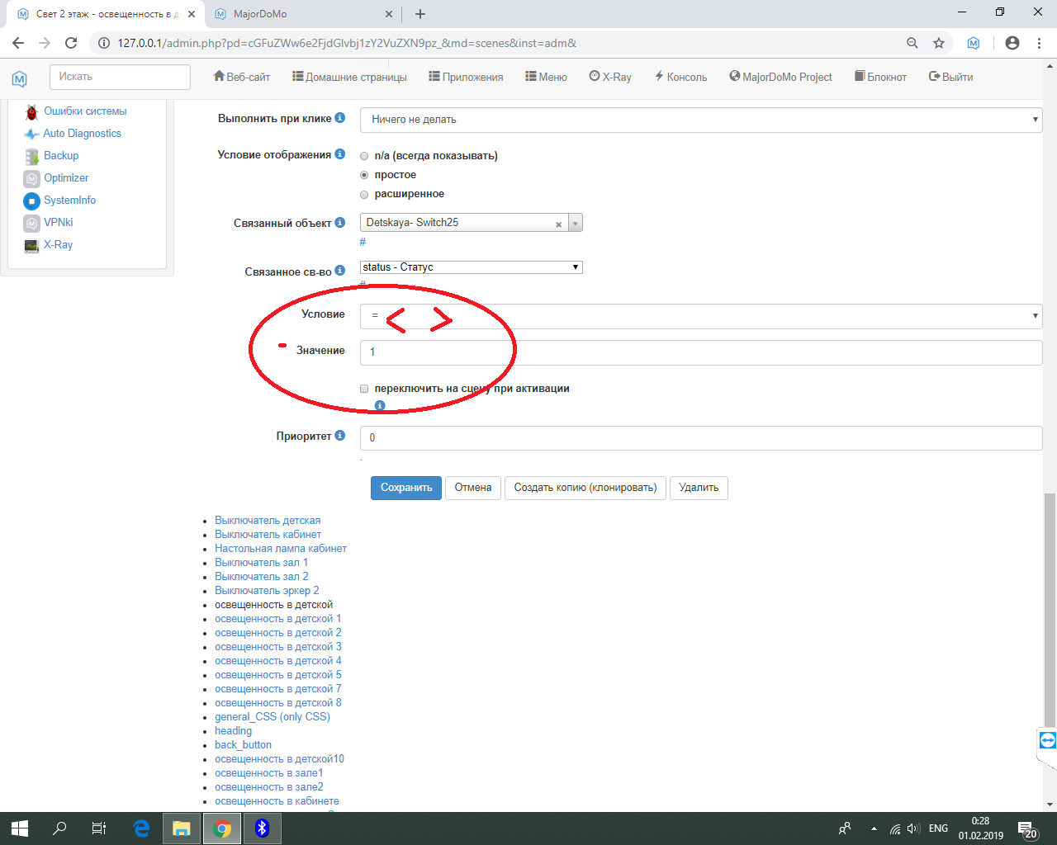Click Bluetooth app in taskbar
Screen dimensions: 1057x845
[262, 828]
